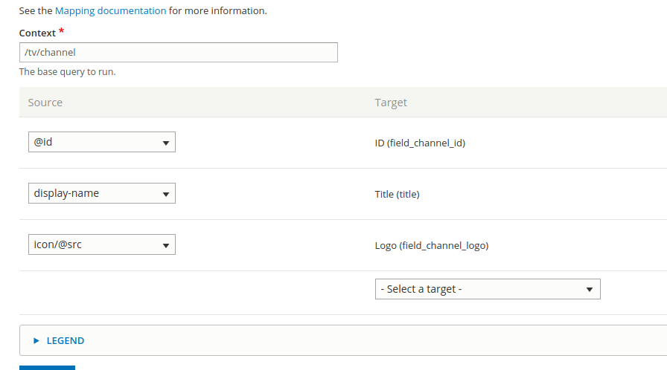Click the Target column header
This screenshot has height=370, width=667.
(x=391, y=103)
